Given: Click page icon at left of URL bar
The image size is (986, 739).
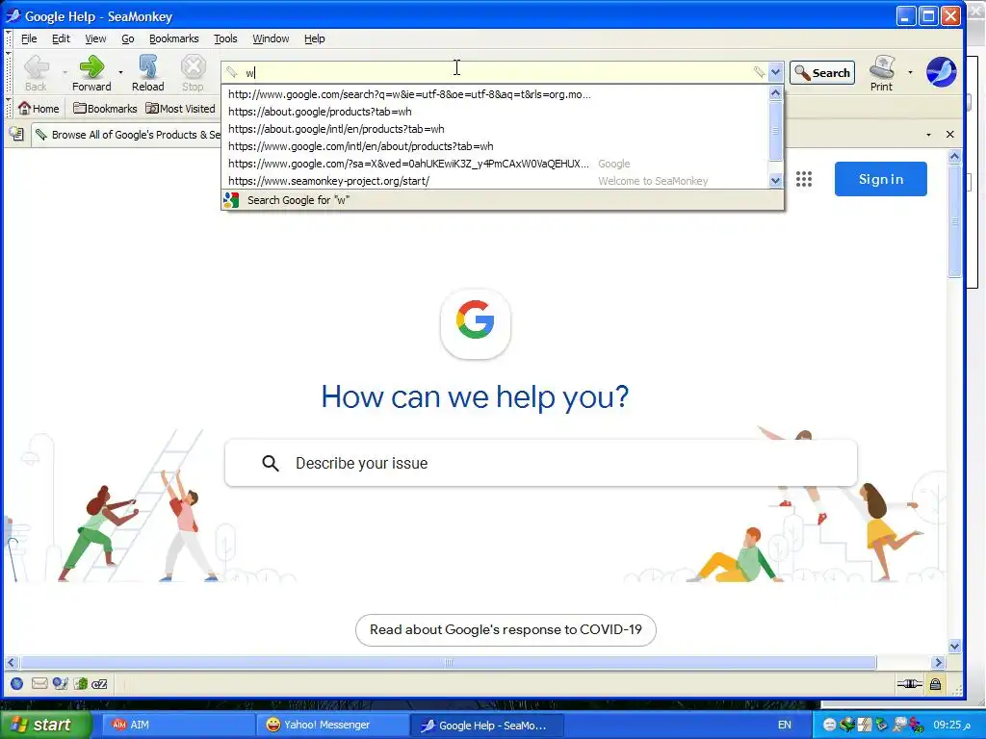Looking at the screenshot, I should (232, 72).
